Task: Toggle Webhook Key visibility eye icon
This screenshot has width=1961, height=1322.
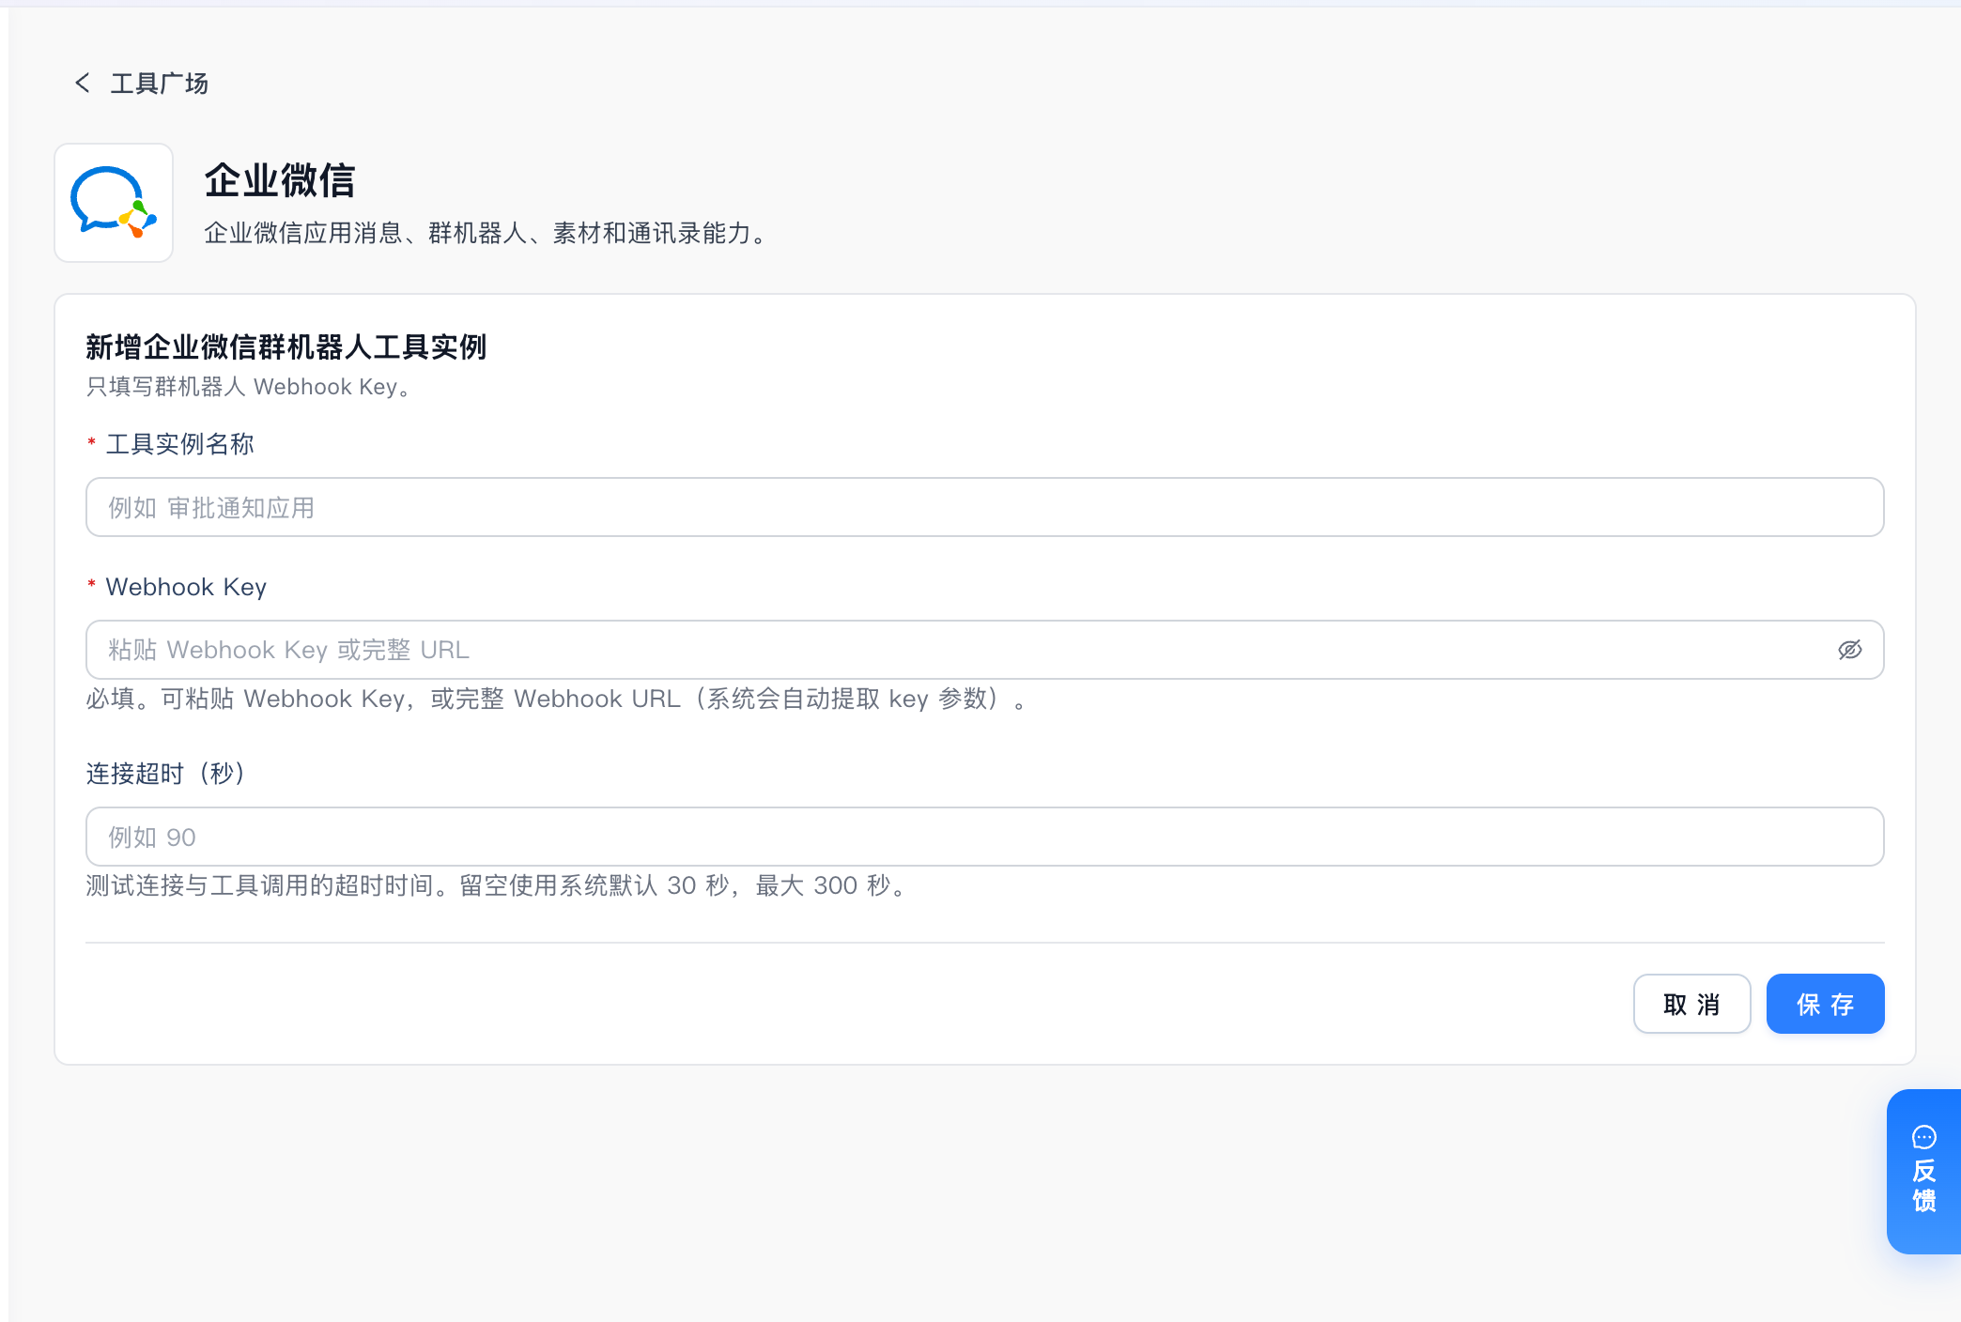Action: [1849, 650]
